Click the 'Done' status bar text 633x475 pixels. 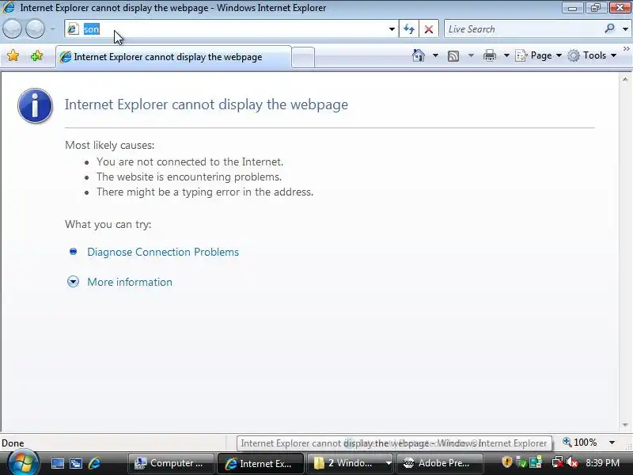(x=13, y=443)
